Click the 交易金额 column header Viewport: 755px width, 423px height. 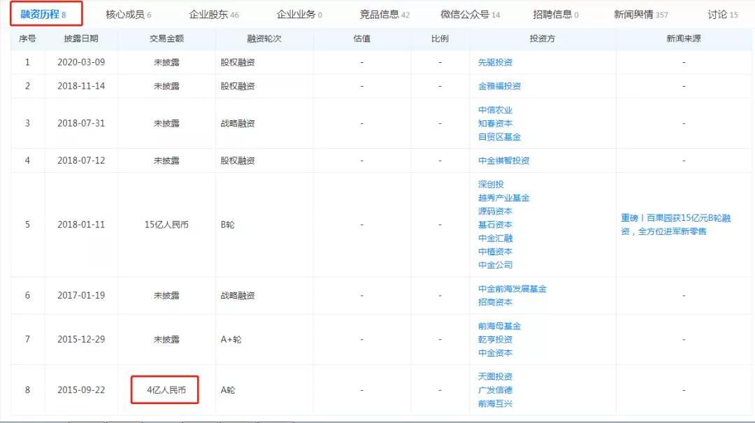[x=166, y=38]
